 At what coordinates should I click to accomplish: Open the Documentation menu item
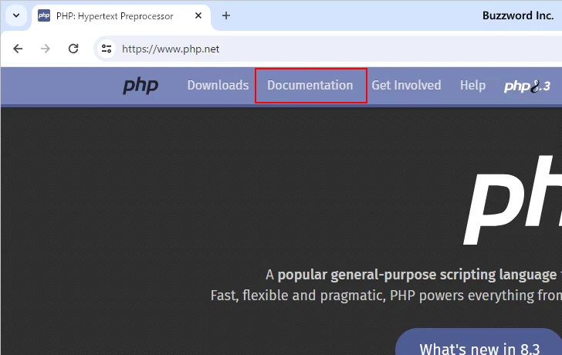pyautogui.click(x=310, y=85)
